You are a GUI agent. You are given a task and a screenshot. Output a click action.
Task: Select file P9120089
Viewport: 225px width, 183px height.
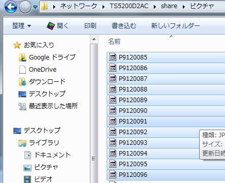pyautogui.click(x=166, y=100)
